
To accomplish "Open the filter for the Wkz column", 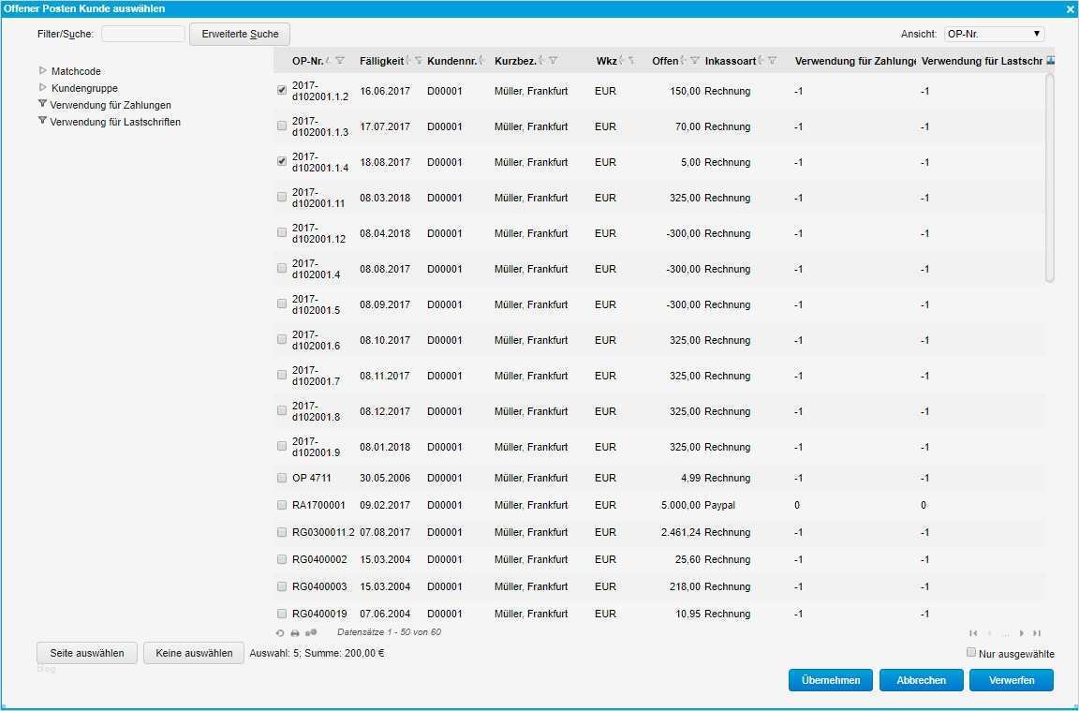I will 631,61.
